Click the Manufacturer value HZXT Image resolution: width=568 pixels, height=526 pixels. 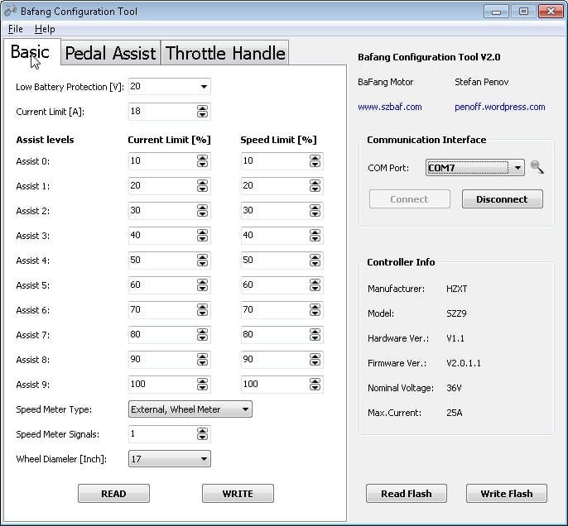(x=457, y=289)
